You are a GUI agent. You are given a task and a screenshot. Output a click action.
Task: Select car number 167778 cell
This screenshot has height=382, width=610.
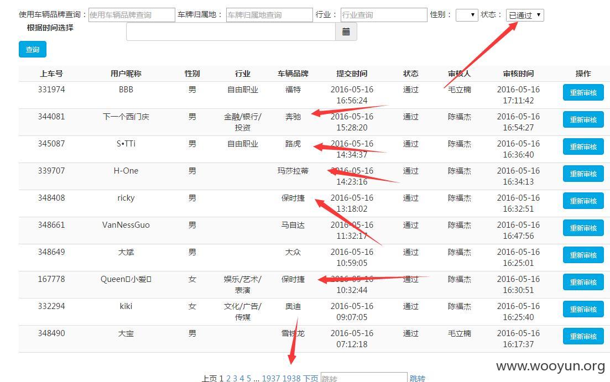coord(51,279)
